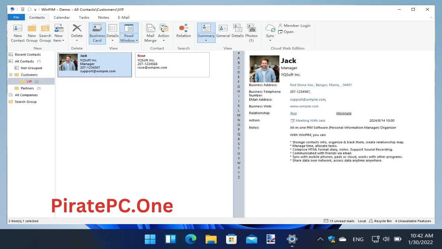Switch to the Calendar tab
Screen dimensions: 442x249
point(62,17)
